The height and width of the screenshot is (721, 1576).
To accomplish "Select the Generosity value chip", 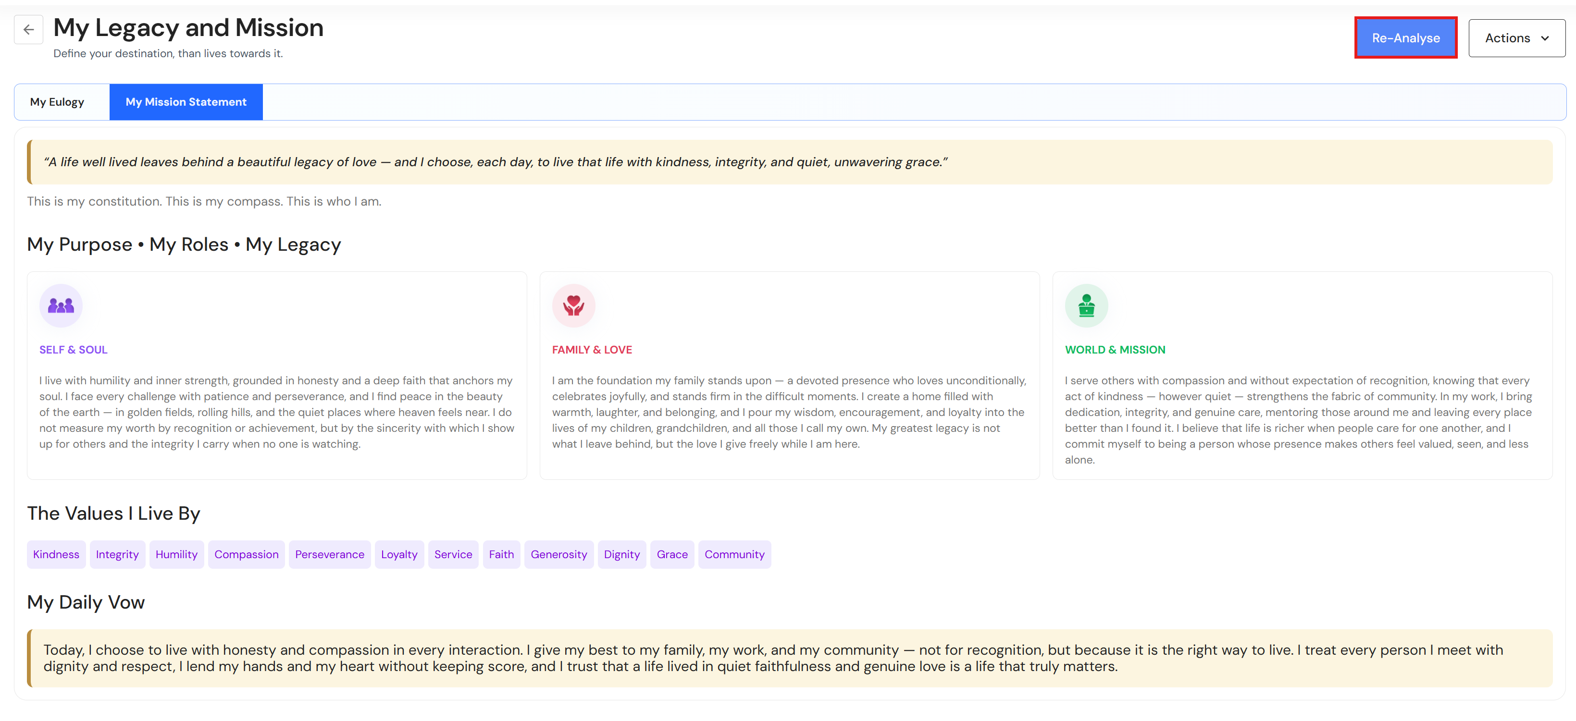I will [x=558, y=554].
